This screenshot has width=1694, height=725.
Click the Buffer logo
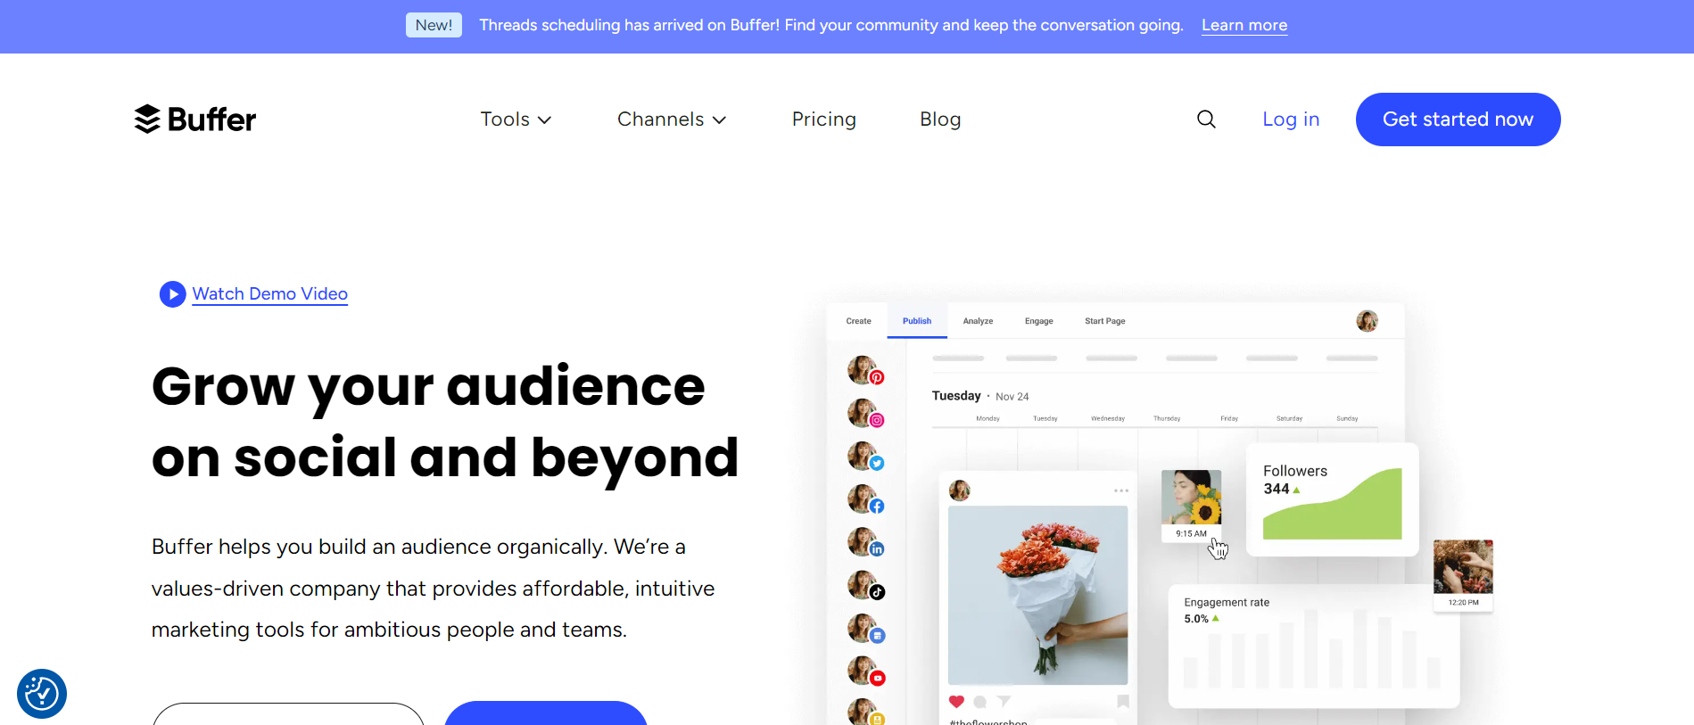194,119
